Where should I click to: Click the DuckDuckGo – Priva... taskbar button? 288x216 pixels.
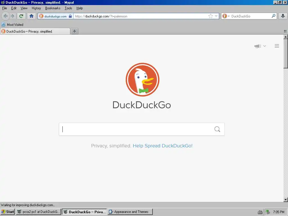[84, 212]
